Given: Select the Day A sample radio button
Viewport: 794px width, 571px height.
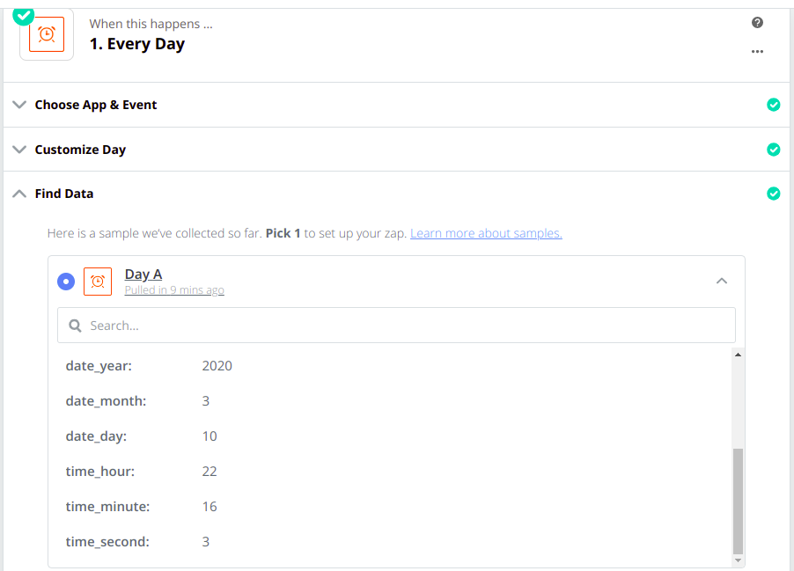Looking at the screenshot, I should tap(66, 282).
